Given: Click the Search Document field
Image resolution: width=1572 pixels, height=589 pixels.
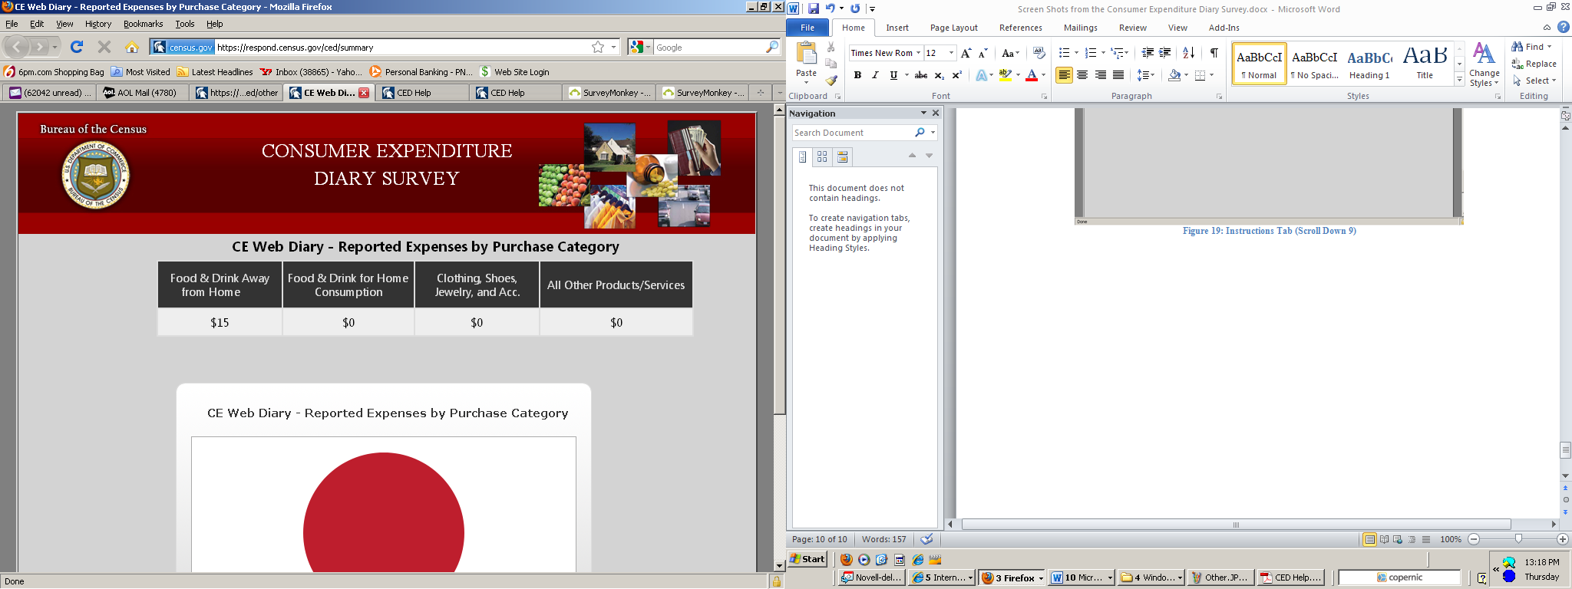Looking at the screenshot, I should [x=850, y=133].
